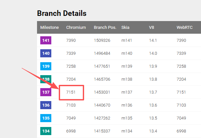Click Skia value m138
This screenshot has width=201, height=138.
point(127,79)
